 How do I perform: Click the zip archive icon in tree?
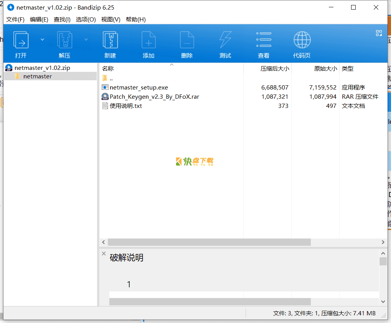pos(9,68)
